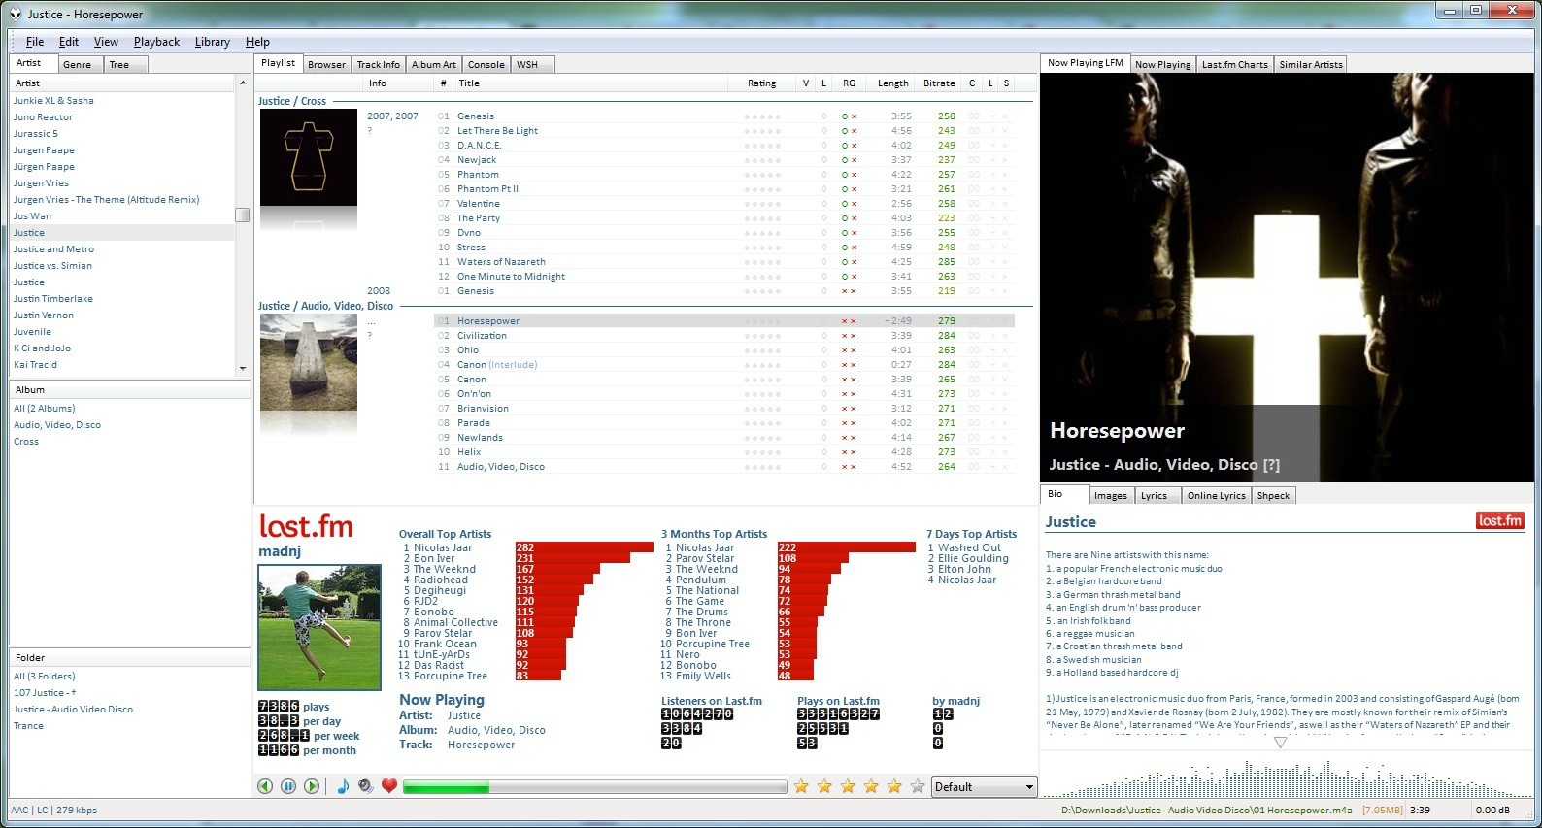The height and width of the screenshot is (828, 1542).
Task: Click the 0.00 dB volume in status bar
Action: click(1492, 810)
